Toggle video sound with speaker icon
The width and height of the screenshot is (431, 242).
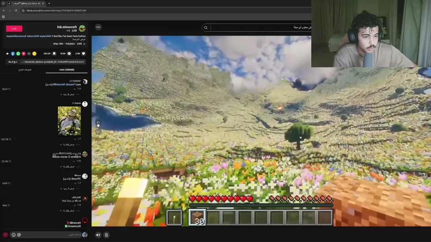98,235
